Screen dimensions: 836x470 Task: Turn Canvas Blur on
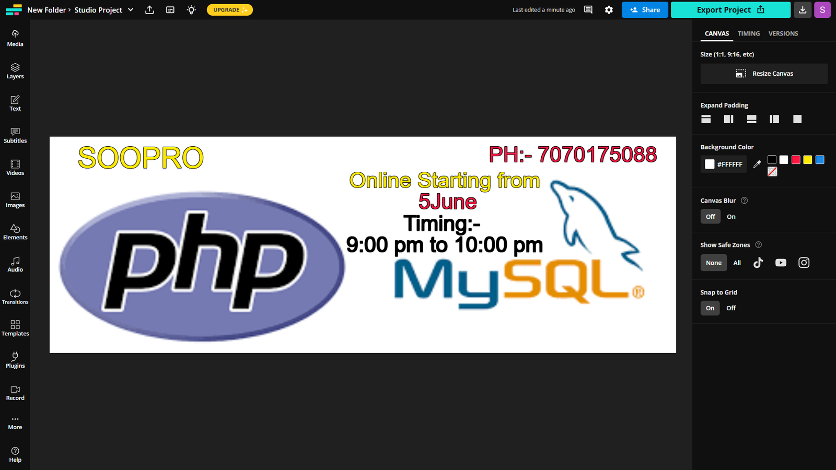(x=731, y=217)
